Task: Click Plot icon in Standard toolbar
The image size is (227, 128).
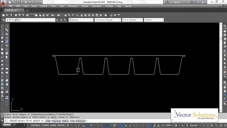Action: (x=16, y=15)
